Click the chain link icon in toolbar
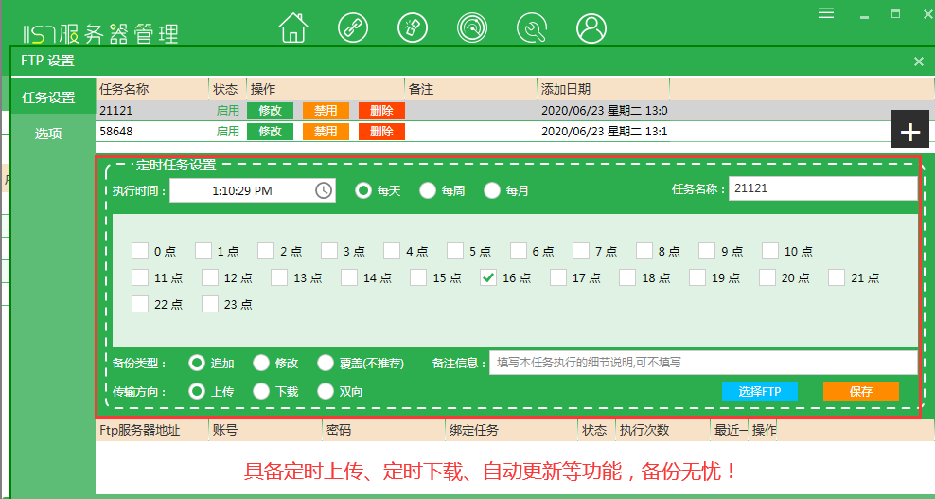935x499 pixels. (x=354, y=28)
